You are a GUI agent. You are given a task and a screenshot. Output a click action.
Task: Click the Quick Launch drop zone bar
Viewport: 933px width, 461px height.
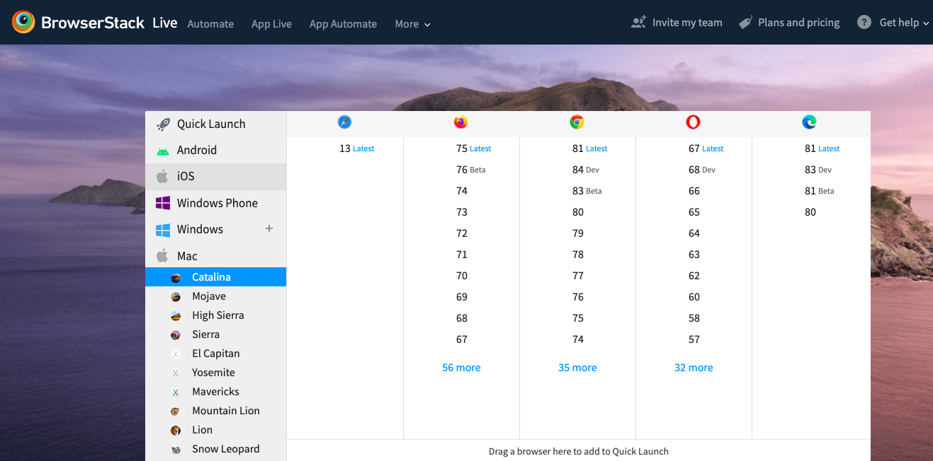point(578,450)
